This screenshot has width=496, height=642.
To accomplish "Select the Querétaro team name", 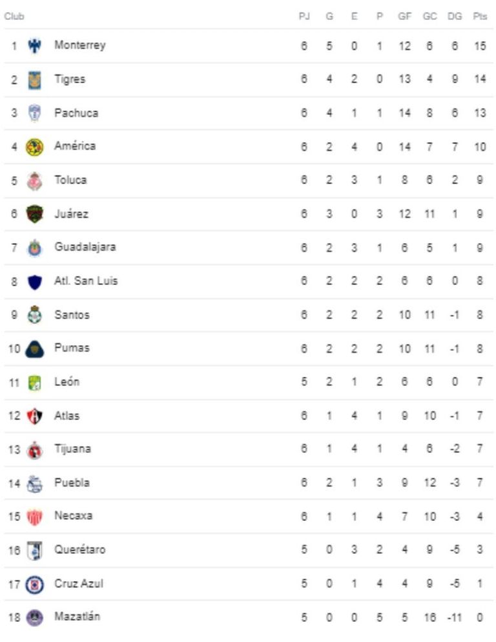I will click(79, 550).
